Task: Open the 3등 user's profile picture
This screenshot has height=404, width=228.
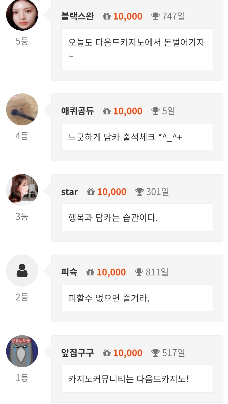Action: [22, 190]
